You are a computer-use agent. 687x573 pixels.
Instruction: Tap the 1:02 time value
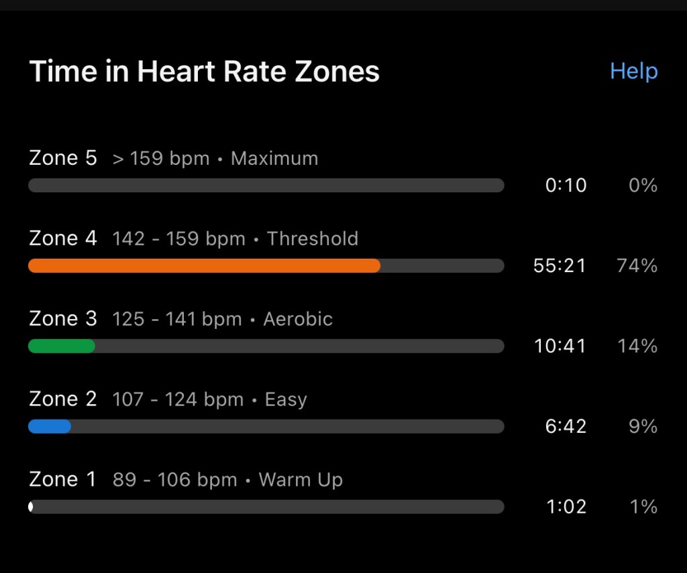coord(566,507)
